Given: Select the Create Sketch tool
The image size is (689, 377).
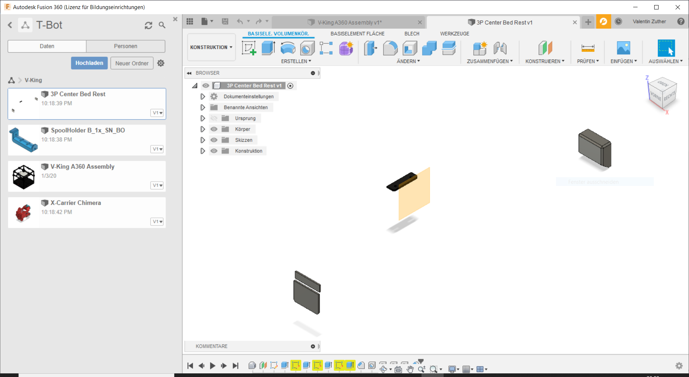Looking at the screenshot, I should point(249,48).
